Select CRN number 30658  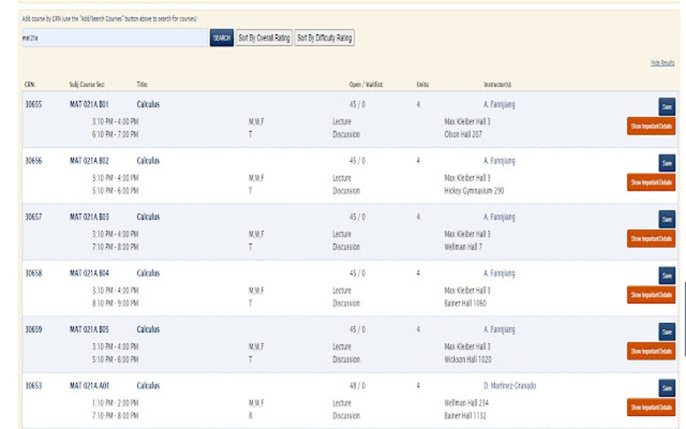click(34, 274)
